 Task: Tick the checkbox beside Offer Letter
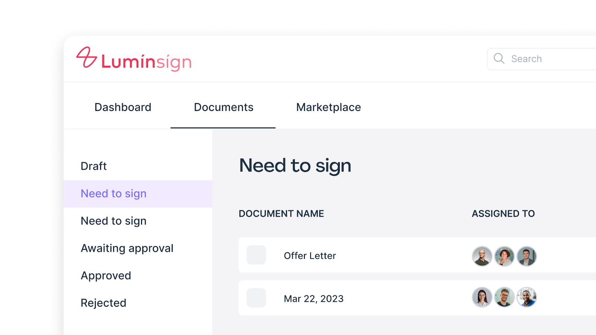click(256, 255)
